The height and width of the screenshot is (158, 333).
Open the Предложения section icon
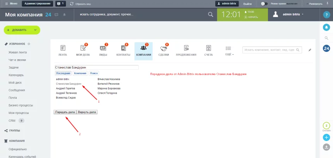[186, 48]
